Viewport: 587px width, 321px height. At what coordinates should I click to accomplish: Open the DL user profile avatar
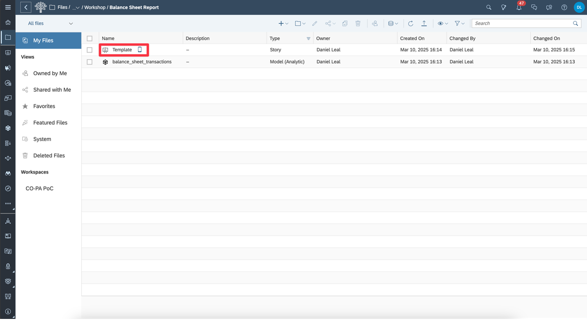579,7
